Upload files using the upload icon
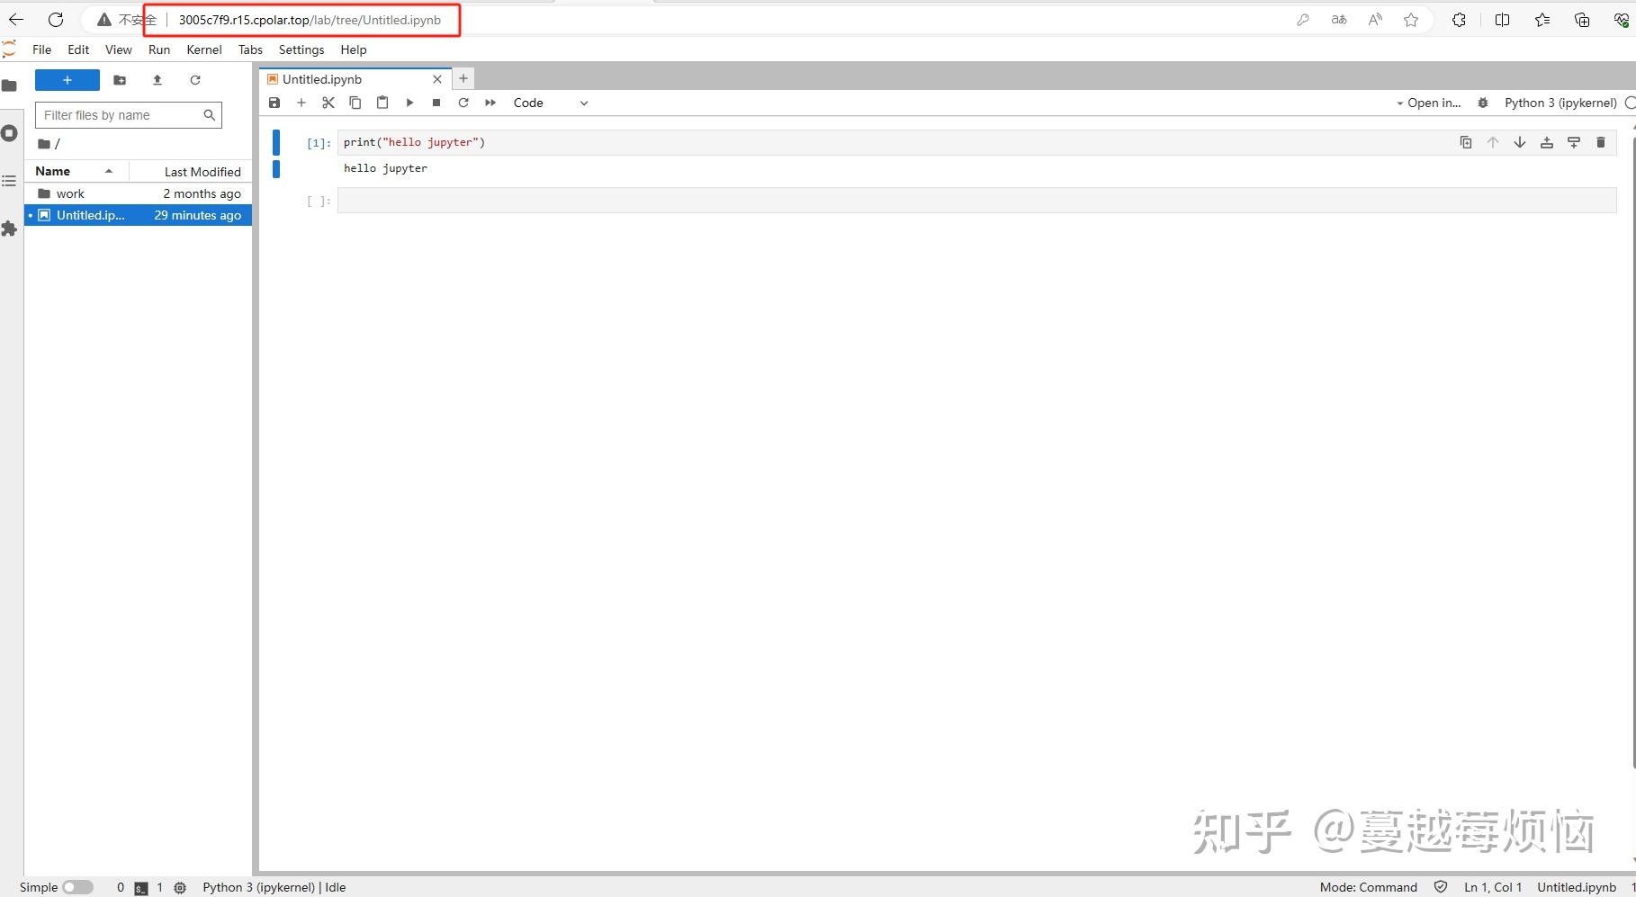The width and height of the screenshot is (1636, 897). pos(157,80)
